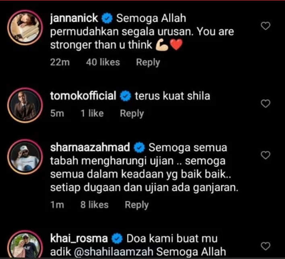Reply to sharnaazahmad's comment
Viewport: 285px width, 259px height.
coord(137,205)
